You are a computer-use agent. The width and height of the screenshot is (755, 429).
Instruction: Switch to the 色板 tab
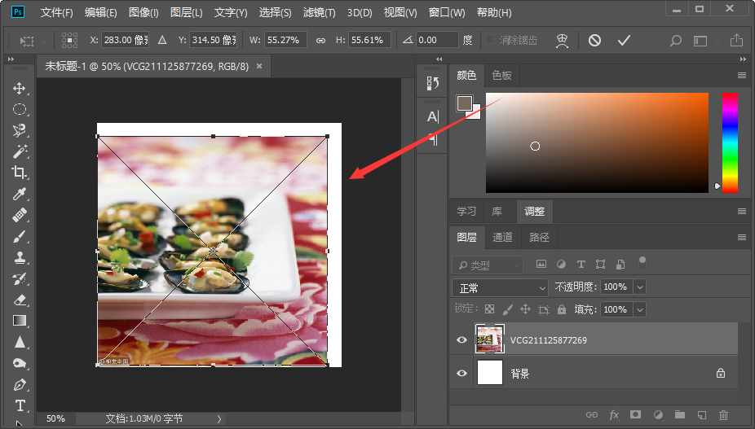pos(501,76)
